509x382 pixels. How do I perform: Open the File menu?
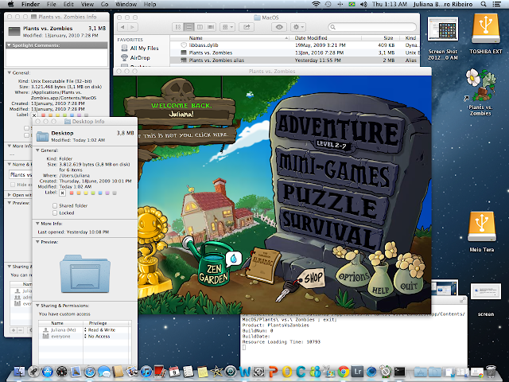51,4
